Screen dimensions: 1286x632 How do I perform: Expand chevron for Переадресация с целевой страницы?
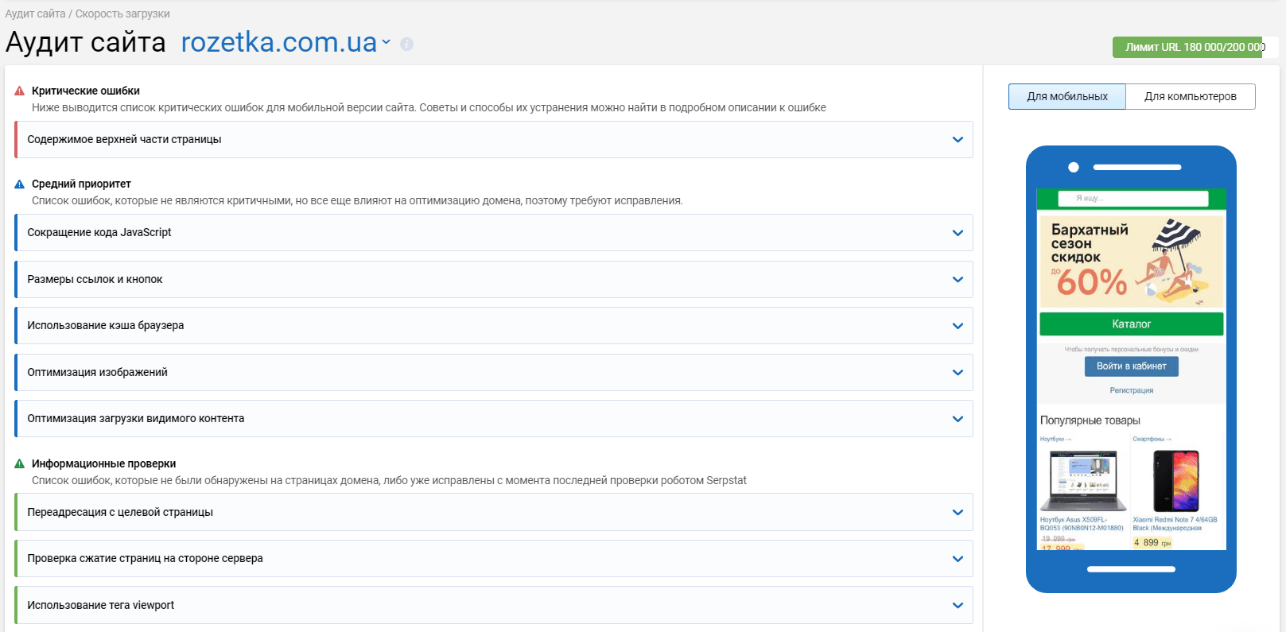(958, 513)
